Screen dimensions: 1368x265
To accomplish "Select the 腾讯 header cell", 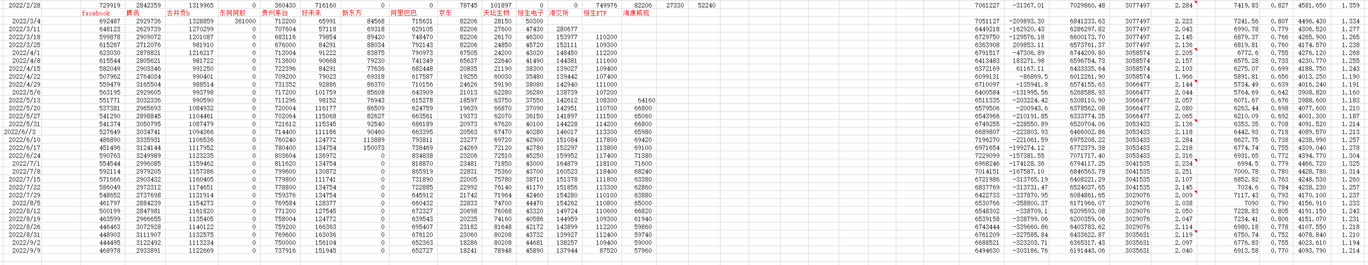I will (145, 13).
